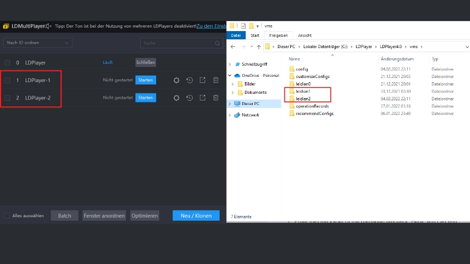Click the leidian0 folder icon
This screenshot has height=264, width=470.
[x=292, y=84]
